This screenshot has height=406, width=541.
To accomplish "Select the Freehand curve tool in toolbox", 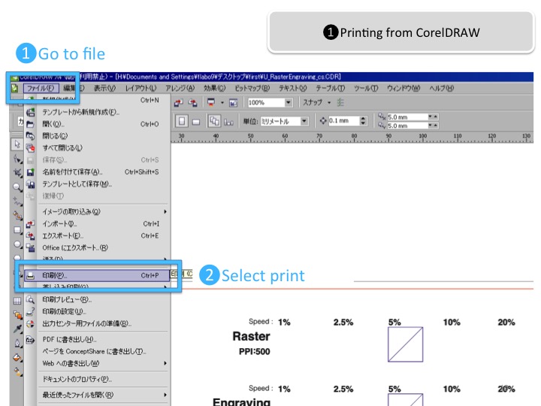I will (x=17, y=201).
